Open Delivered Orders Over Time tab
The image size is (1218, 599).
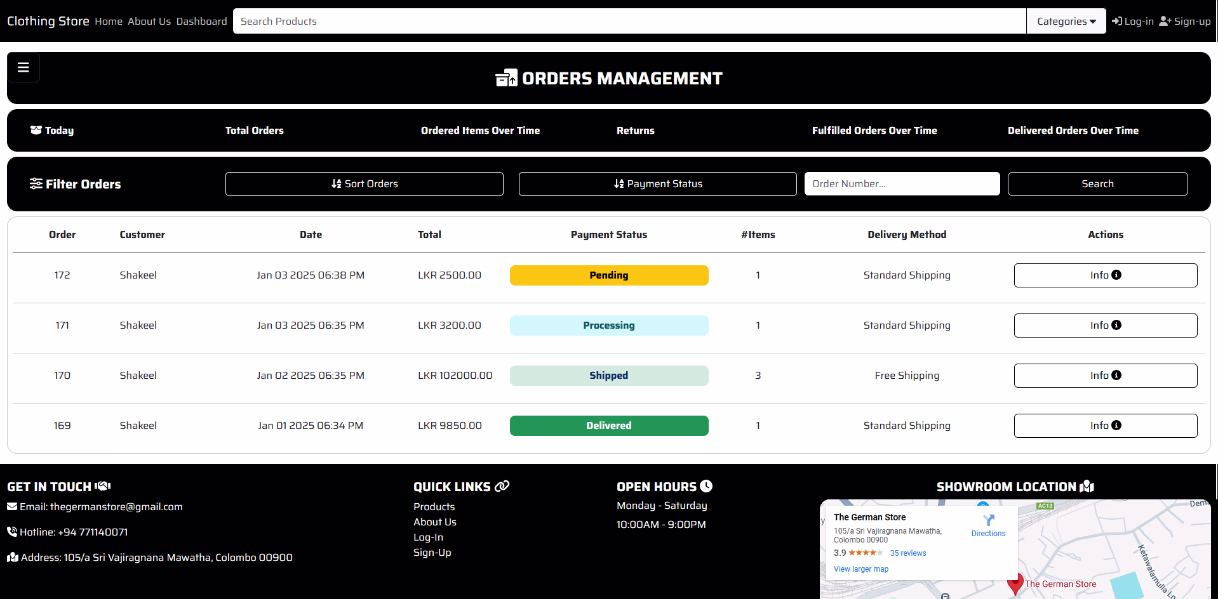tap(1073, 131)
